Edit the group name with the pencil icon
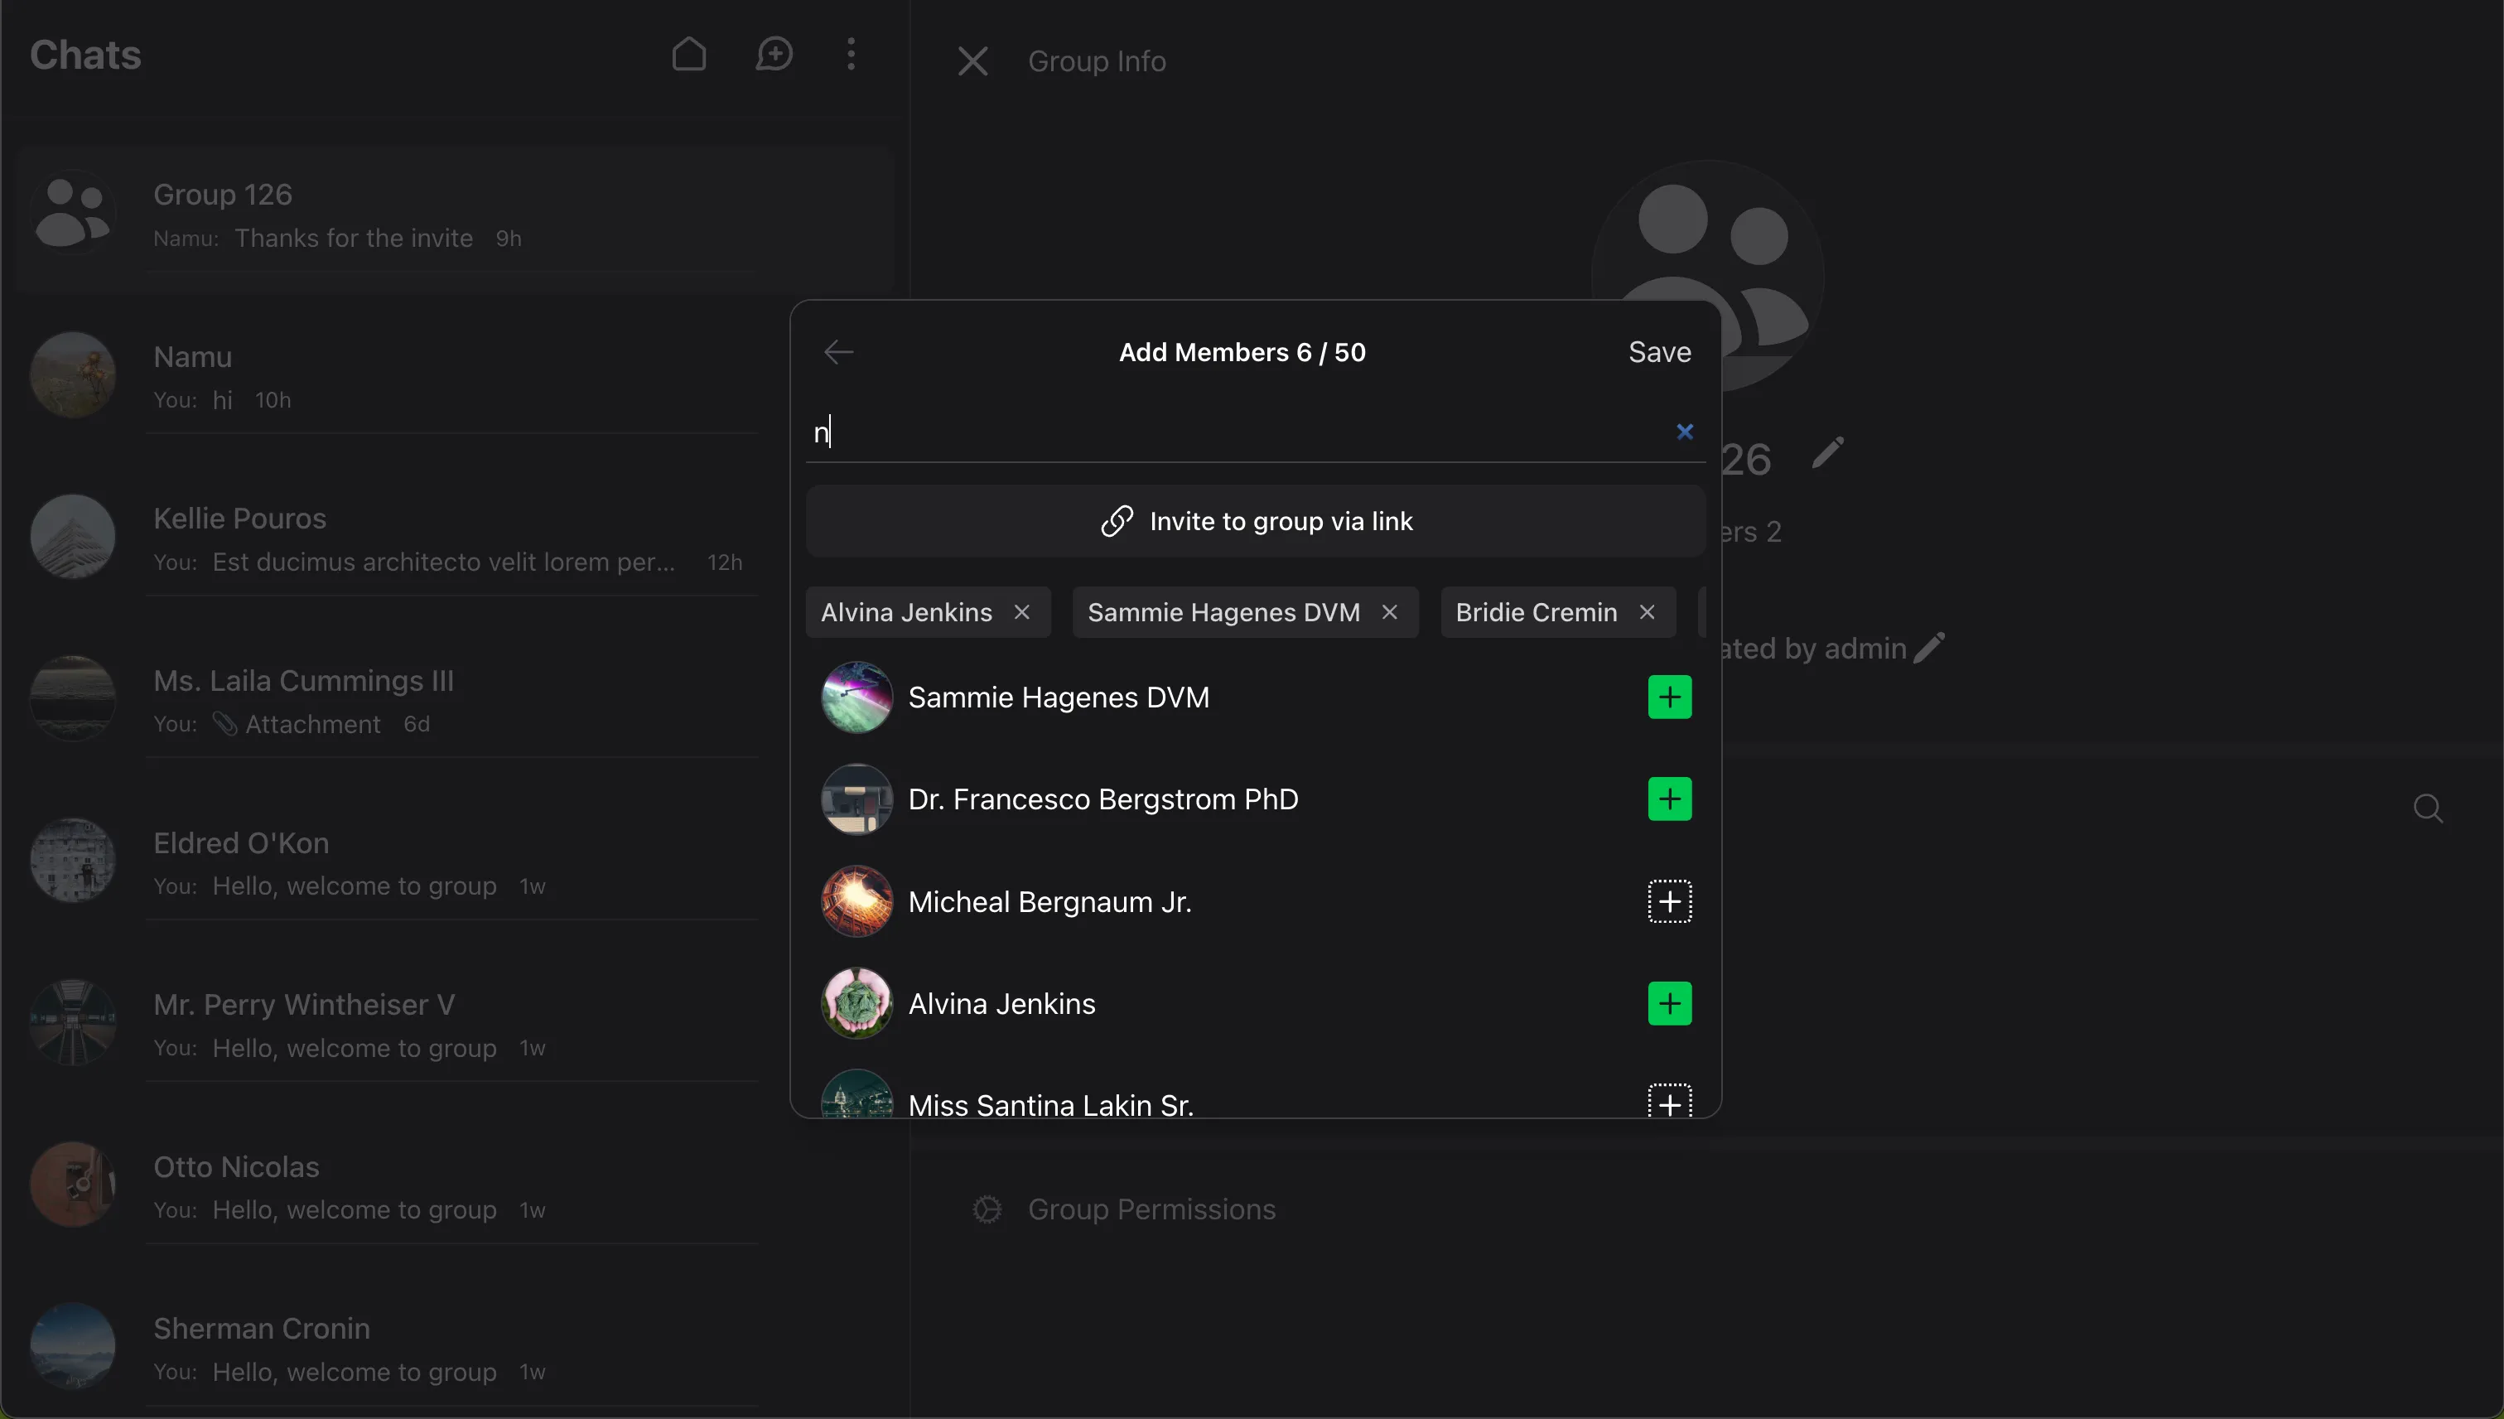The image size is (2504, 1419). pos(1828,453)
